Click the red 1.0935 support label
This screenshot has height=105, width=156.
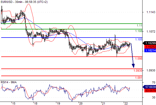click(x=138, y=71)
